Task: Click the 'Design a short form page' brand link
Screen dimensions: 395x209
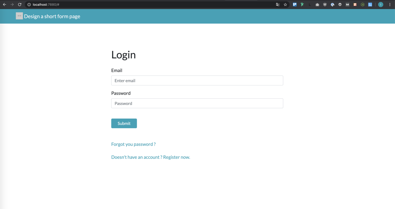Action: click(x=52, y=16)
